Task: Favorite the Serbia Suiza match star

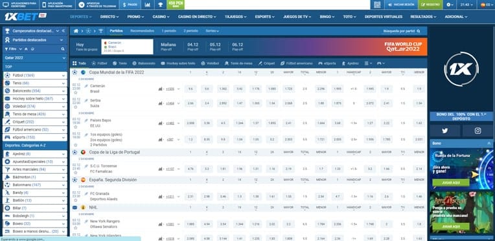Action: (x=75, y=107)
